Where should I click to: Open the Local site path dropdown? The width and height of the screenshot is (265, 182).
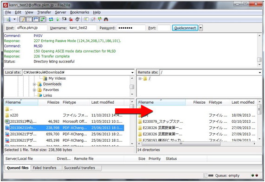coord(132,73)
